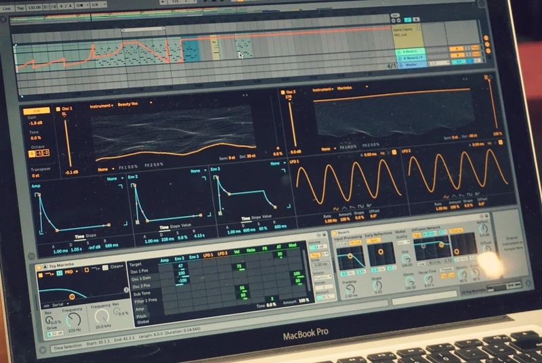
Task: Toggle the Osc 2 on/off square
Action: [283, 93]
